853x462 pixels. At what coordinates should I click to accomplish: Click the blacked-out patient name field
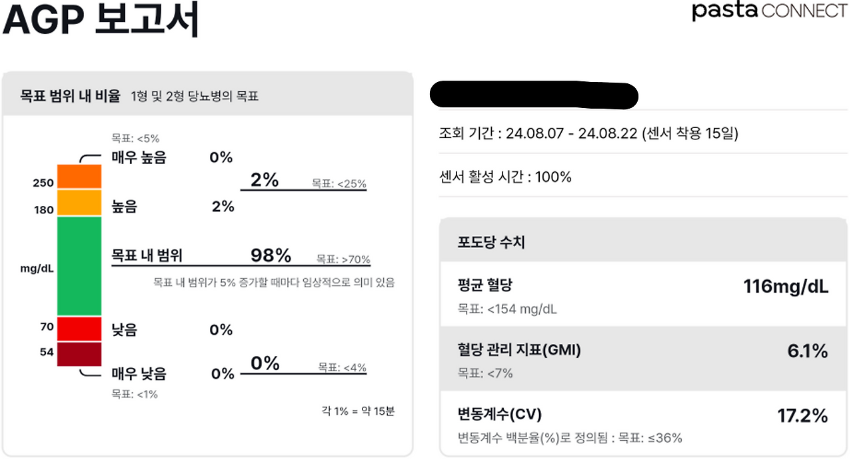pos(534,95)
